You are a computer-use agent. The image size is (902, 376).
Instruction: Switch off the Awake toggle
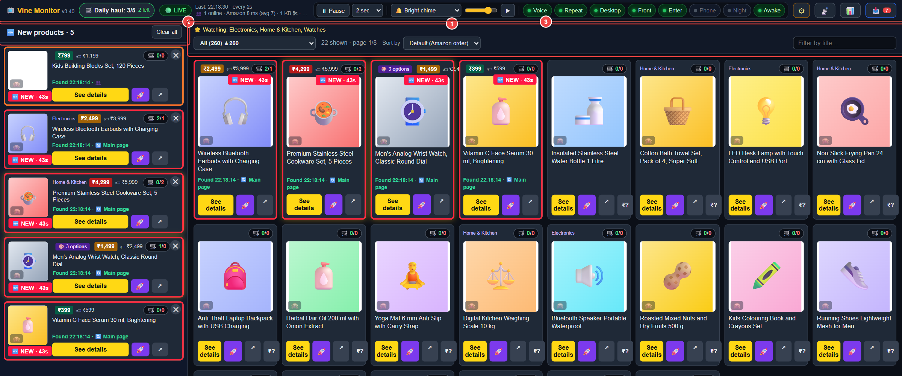769,11
